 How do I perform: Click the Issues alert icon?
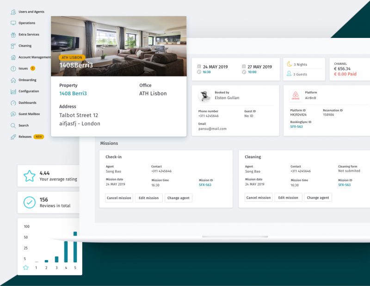(13, 68)
